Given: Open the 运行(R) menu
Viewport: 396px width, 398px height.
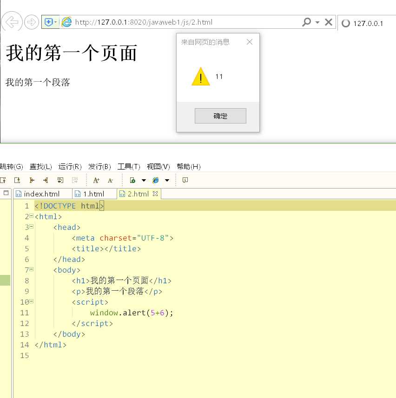Looking at the screenshot, I should point(70,167).
